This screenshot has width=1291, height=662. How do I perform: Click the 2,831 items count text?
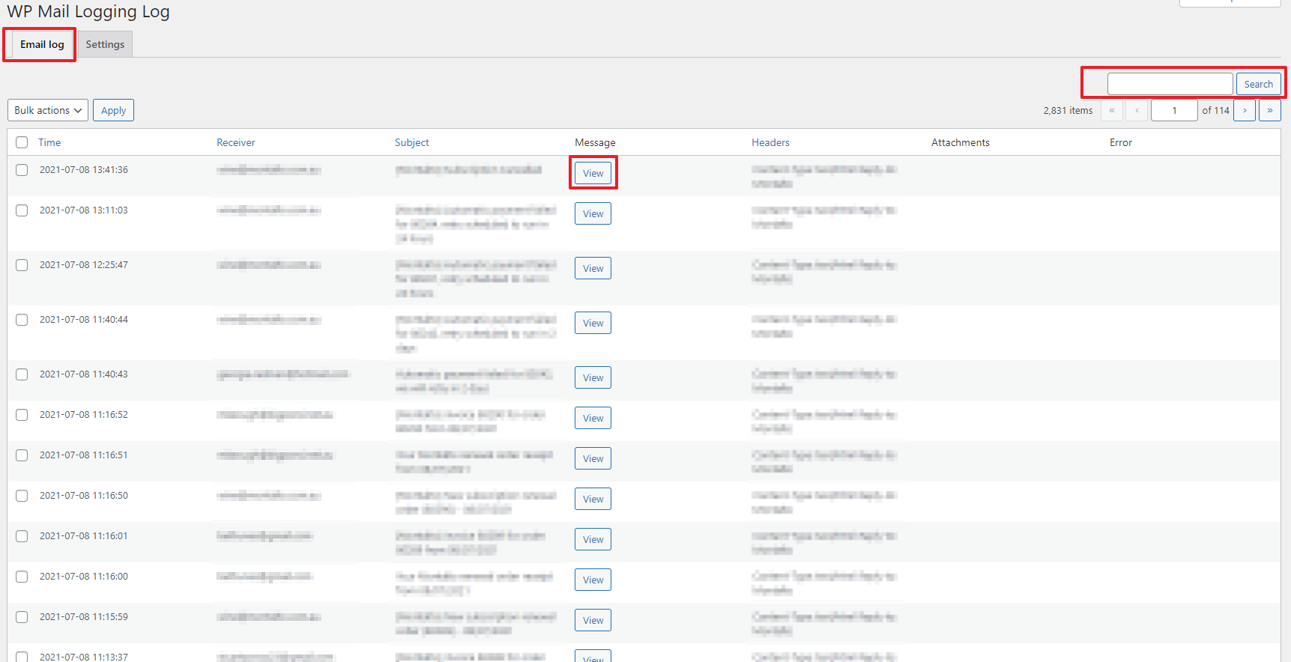pos(1068,110)
